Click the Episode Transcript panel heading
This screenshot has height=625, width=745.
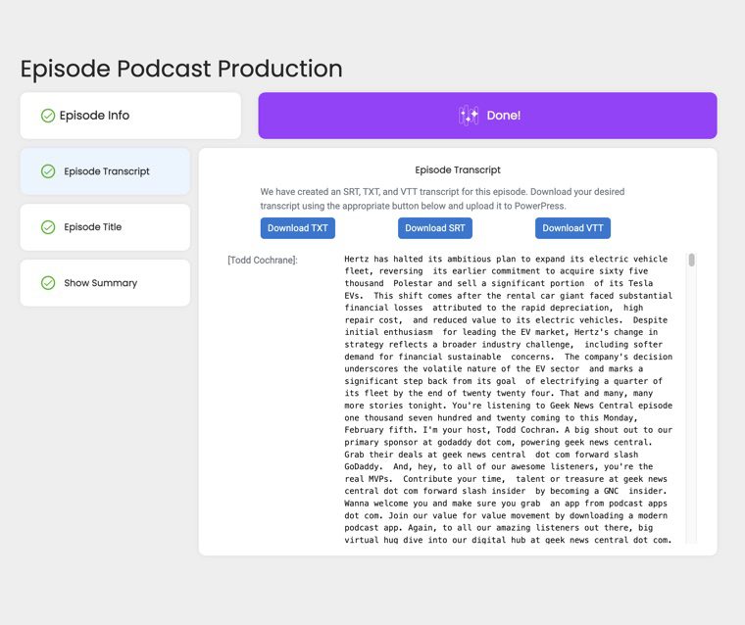pyautogui.click(x=458, y=170)
